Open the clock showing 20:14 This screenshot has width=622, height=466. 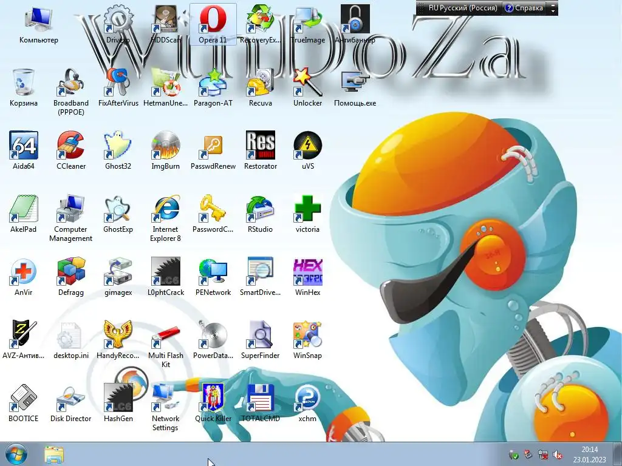pos(590,454)
